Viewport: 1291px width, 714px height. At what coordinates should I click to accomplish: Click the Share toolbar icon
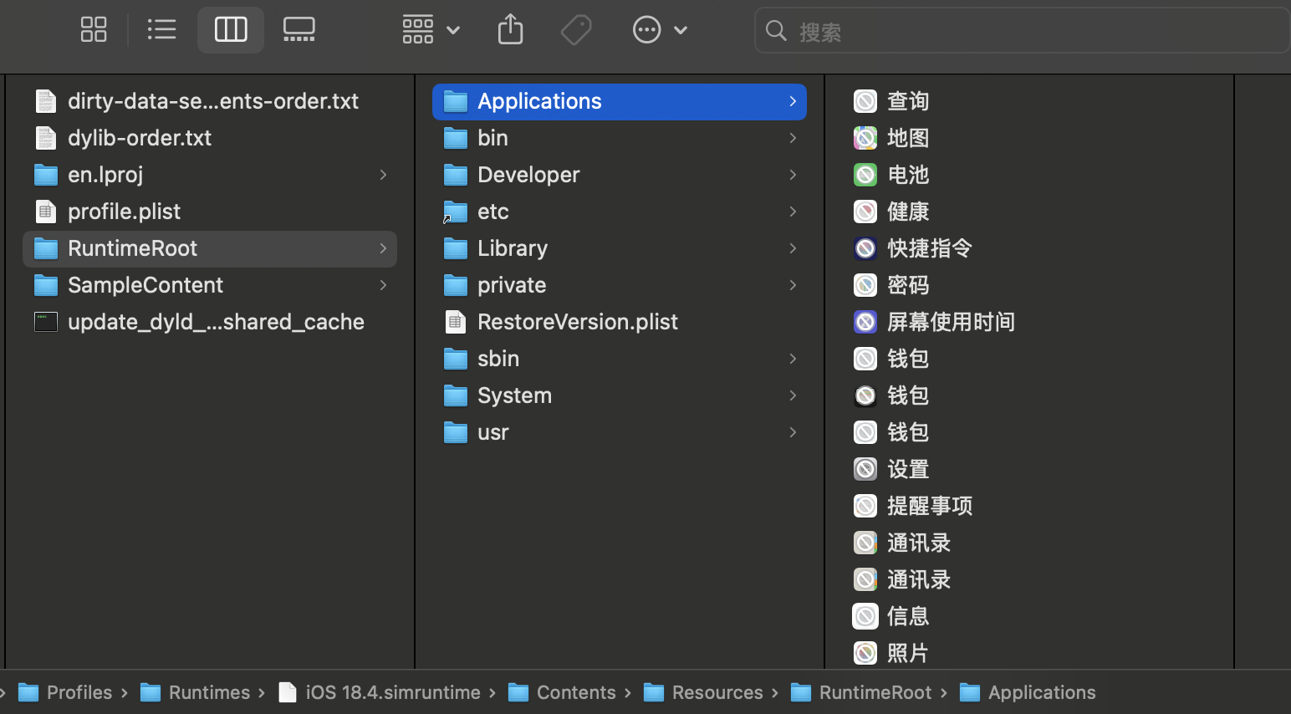(x=510, y=30)
